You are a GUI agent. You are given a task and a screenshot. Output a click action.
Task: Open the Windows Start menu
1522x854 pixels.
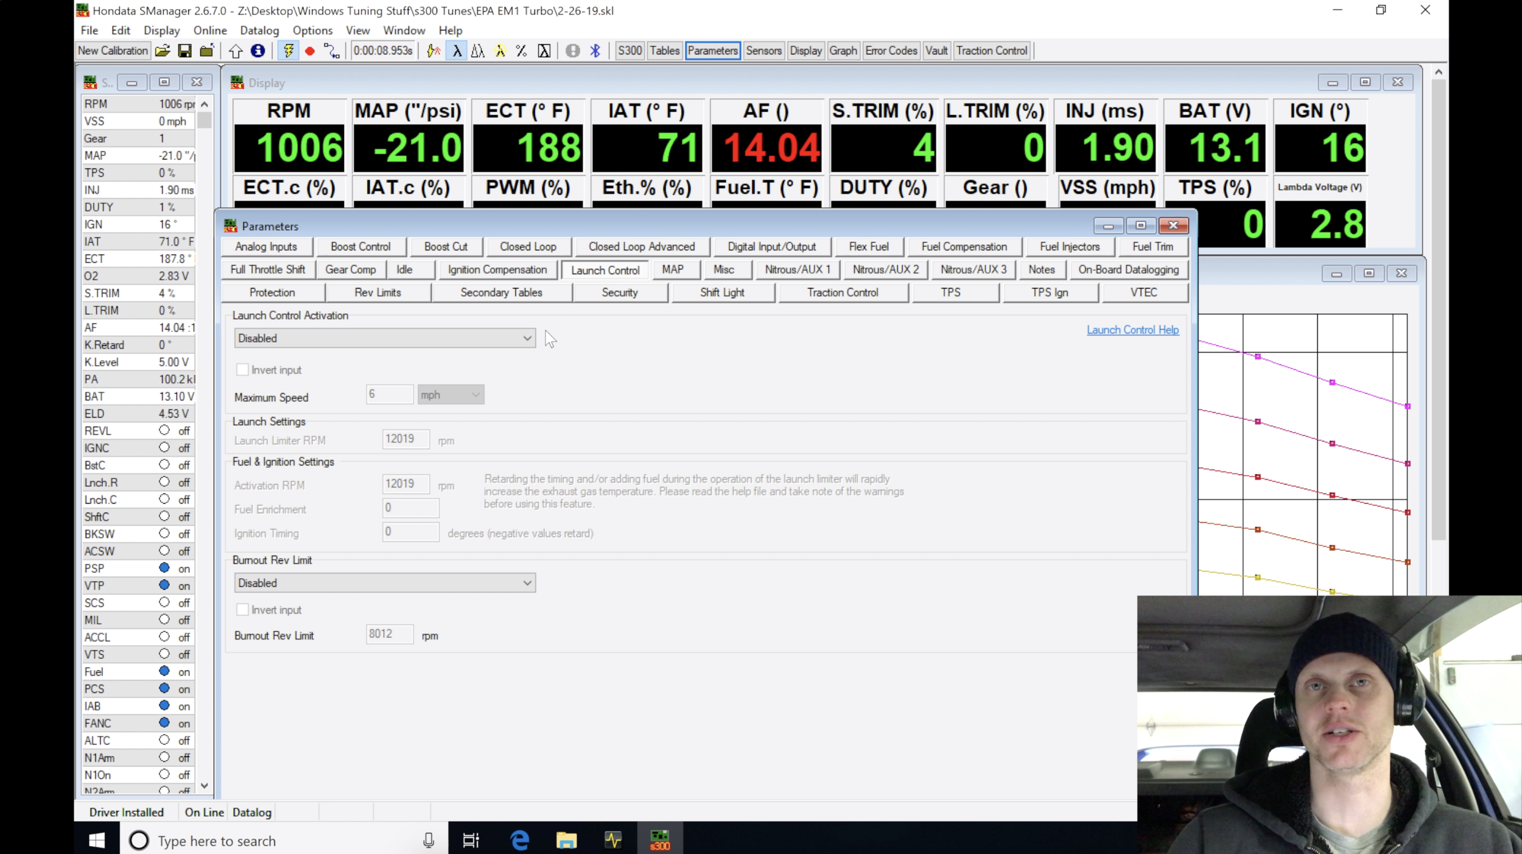coord(97,841)
